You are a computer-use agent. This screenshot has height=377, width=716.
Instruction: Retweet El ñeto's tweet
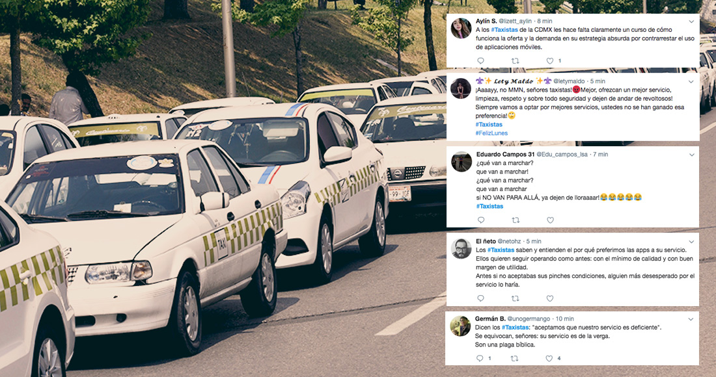coord(515,298)
